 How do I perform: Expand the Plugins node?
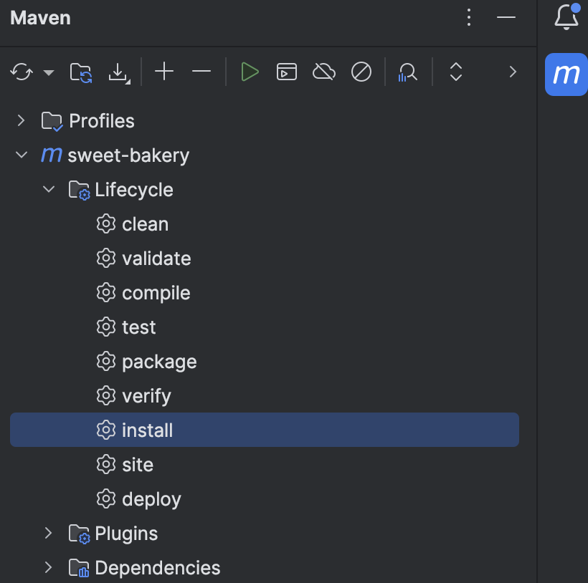(x=48, y=533)
